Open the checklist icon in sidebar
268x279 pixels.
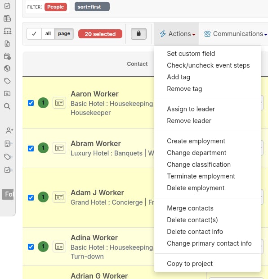click(7, 6)
